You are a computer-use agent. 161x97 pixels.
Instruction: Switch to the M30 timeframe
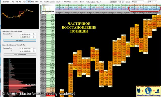coord(32,2)
